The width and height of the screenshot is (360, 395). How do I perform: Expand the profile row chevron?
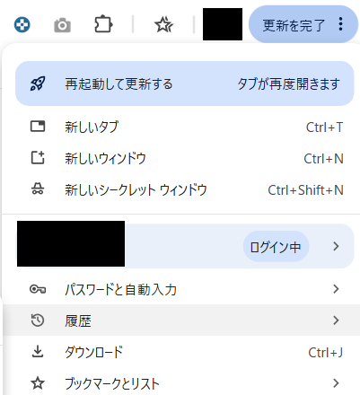336,246
